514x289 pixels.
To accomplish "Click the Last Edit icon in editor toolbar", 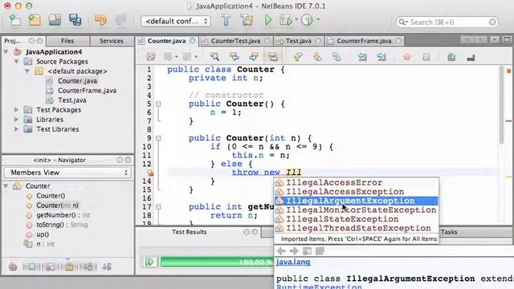I will pos(151,57).
